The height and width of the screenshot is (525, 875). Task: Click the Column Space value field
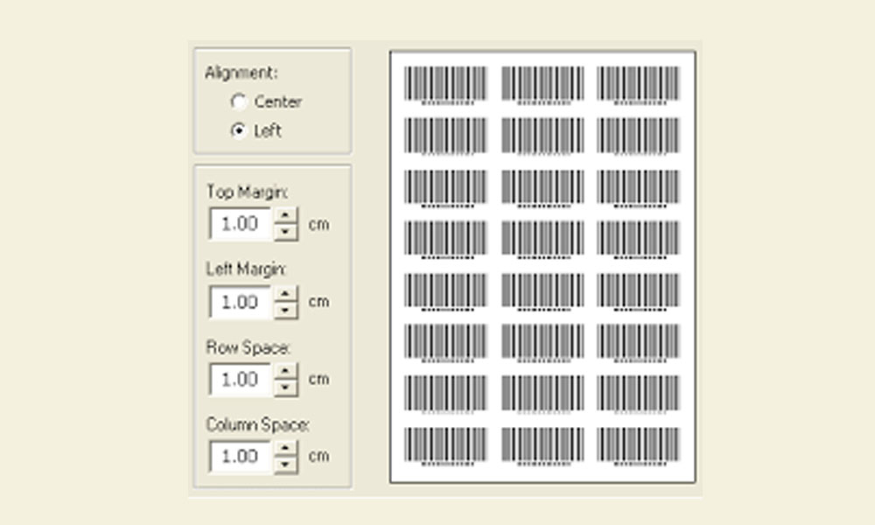[241, 457]
